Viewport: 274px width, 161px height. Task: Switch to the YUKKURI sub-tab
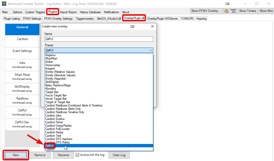[187, 18]
